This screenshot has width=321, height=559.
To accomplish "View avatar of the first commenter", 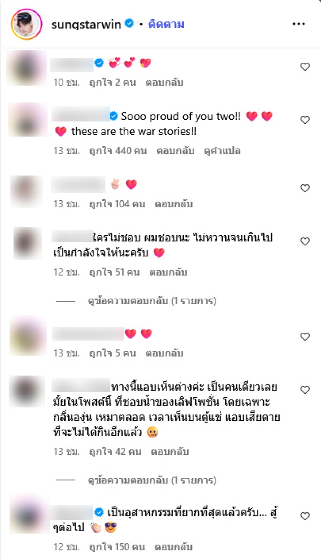I will pos(27,67).
